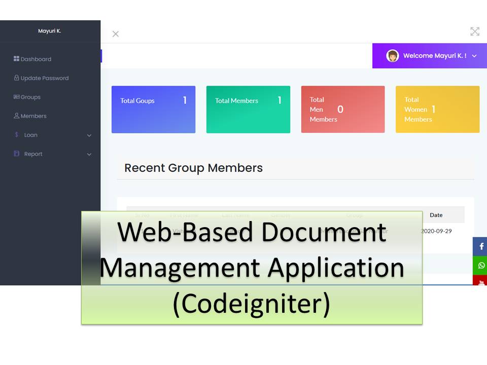Close the sidebar with X icon
This screenshot has height=365, width=487.
pyautogui.click(x=116, y=34)
